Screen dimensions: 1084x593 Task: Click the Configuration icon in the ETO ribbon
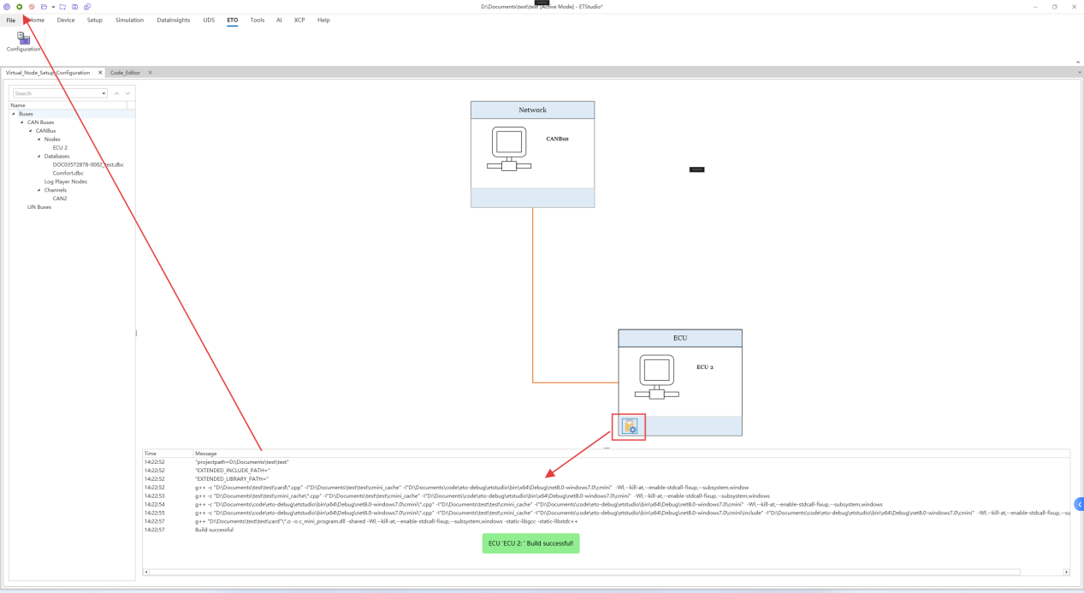[23, 41]
